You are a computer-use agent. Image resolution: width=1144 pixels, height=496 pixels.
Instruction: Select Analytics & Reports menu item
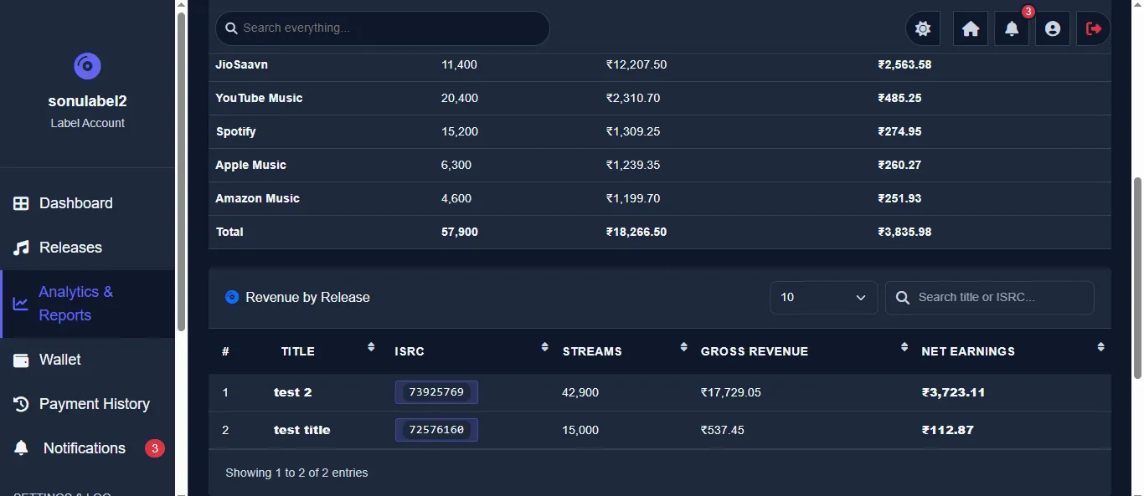[x=87, y=304]
